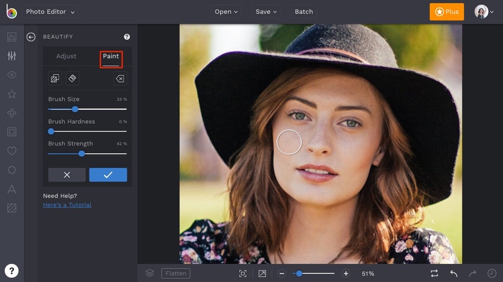Click the Layers icon beside Flatten
Image resolution: width=503 pixels, height=282 pixels.
(149, 274)
